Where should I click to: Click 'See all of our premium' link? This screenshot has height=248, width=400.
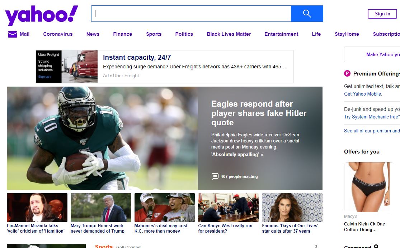click(372, 131)
